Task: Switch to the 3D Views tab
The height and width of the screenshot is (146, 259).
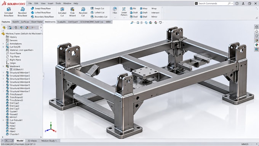Action: point(32,141)
